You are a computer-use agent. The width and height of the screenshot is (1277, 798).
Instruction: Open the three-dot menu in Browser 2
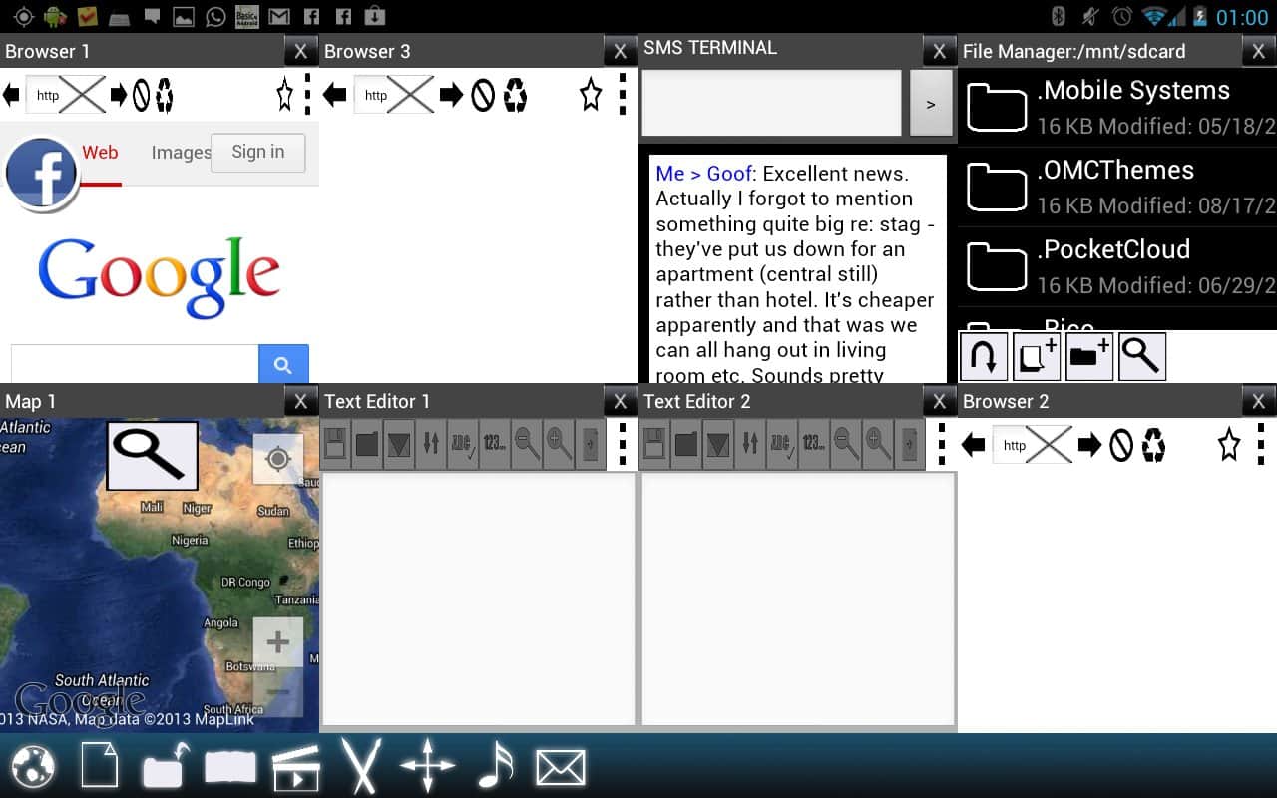(x=1261, y=445)
